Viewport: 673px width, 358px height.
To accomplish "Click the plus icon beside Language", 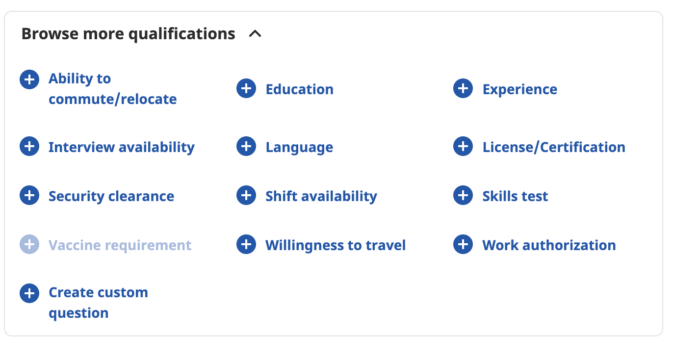I will (x=246, y=147).
